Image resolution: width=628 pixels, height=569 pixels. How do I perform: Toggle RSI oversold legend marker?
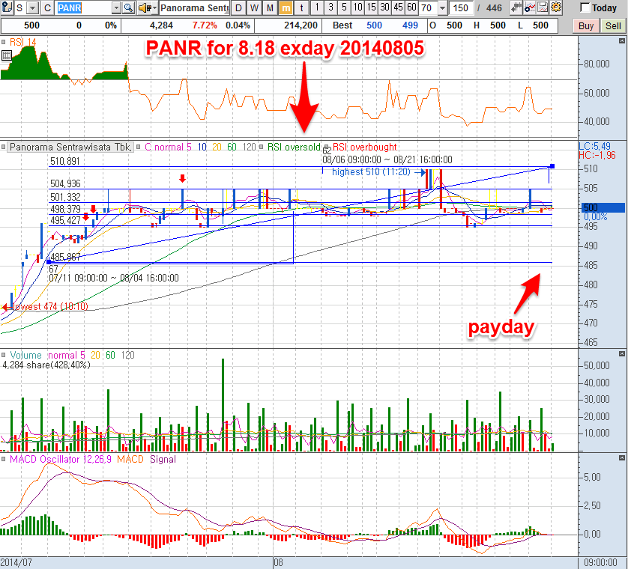pos(261,147)
